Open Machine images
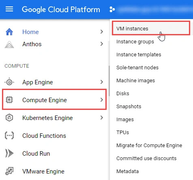 point(136,81)
